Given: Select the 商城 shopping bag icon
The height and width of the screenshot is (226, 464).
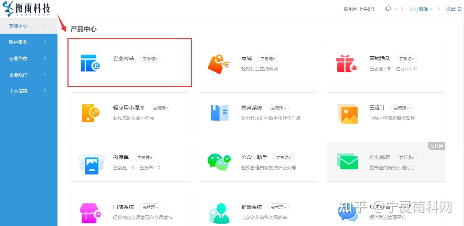Looking at the screenshot, I should 219,63.
